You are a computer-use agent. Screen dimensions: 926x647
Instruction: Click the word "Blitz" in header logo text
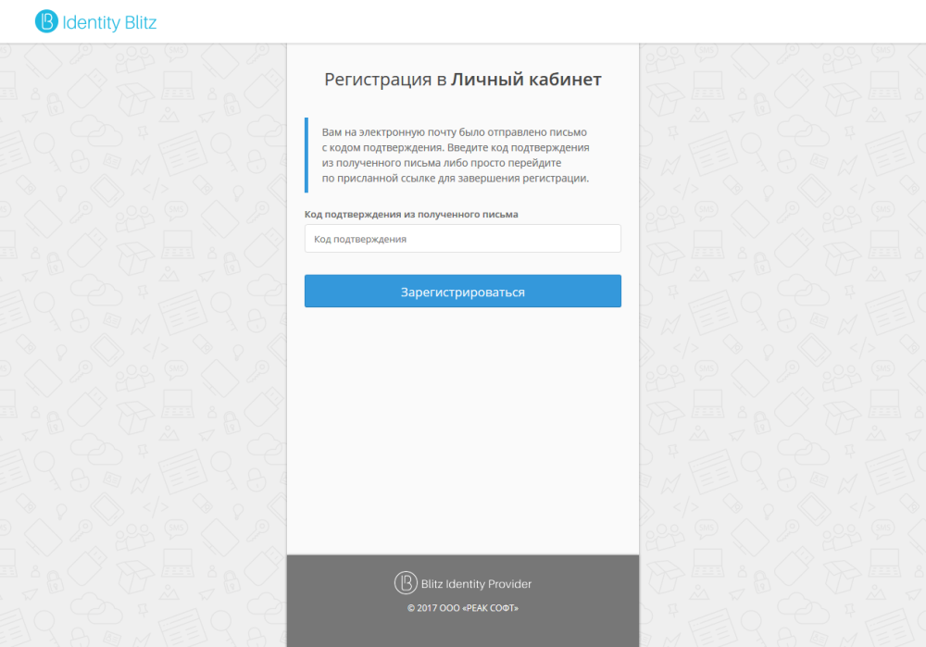click(x=141, y=22)
